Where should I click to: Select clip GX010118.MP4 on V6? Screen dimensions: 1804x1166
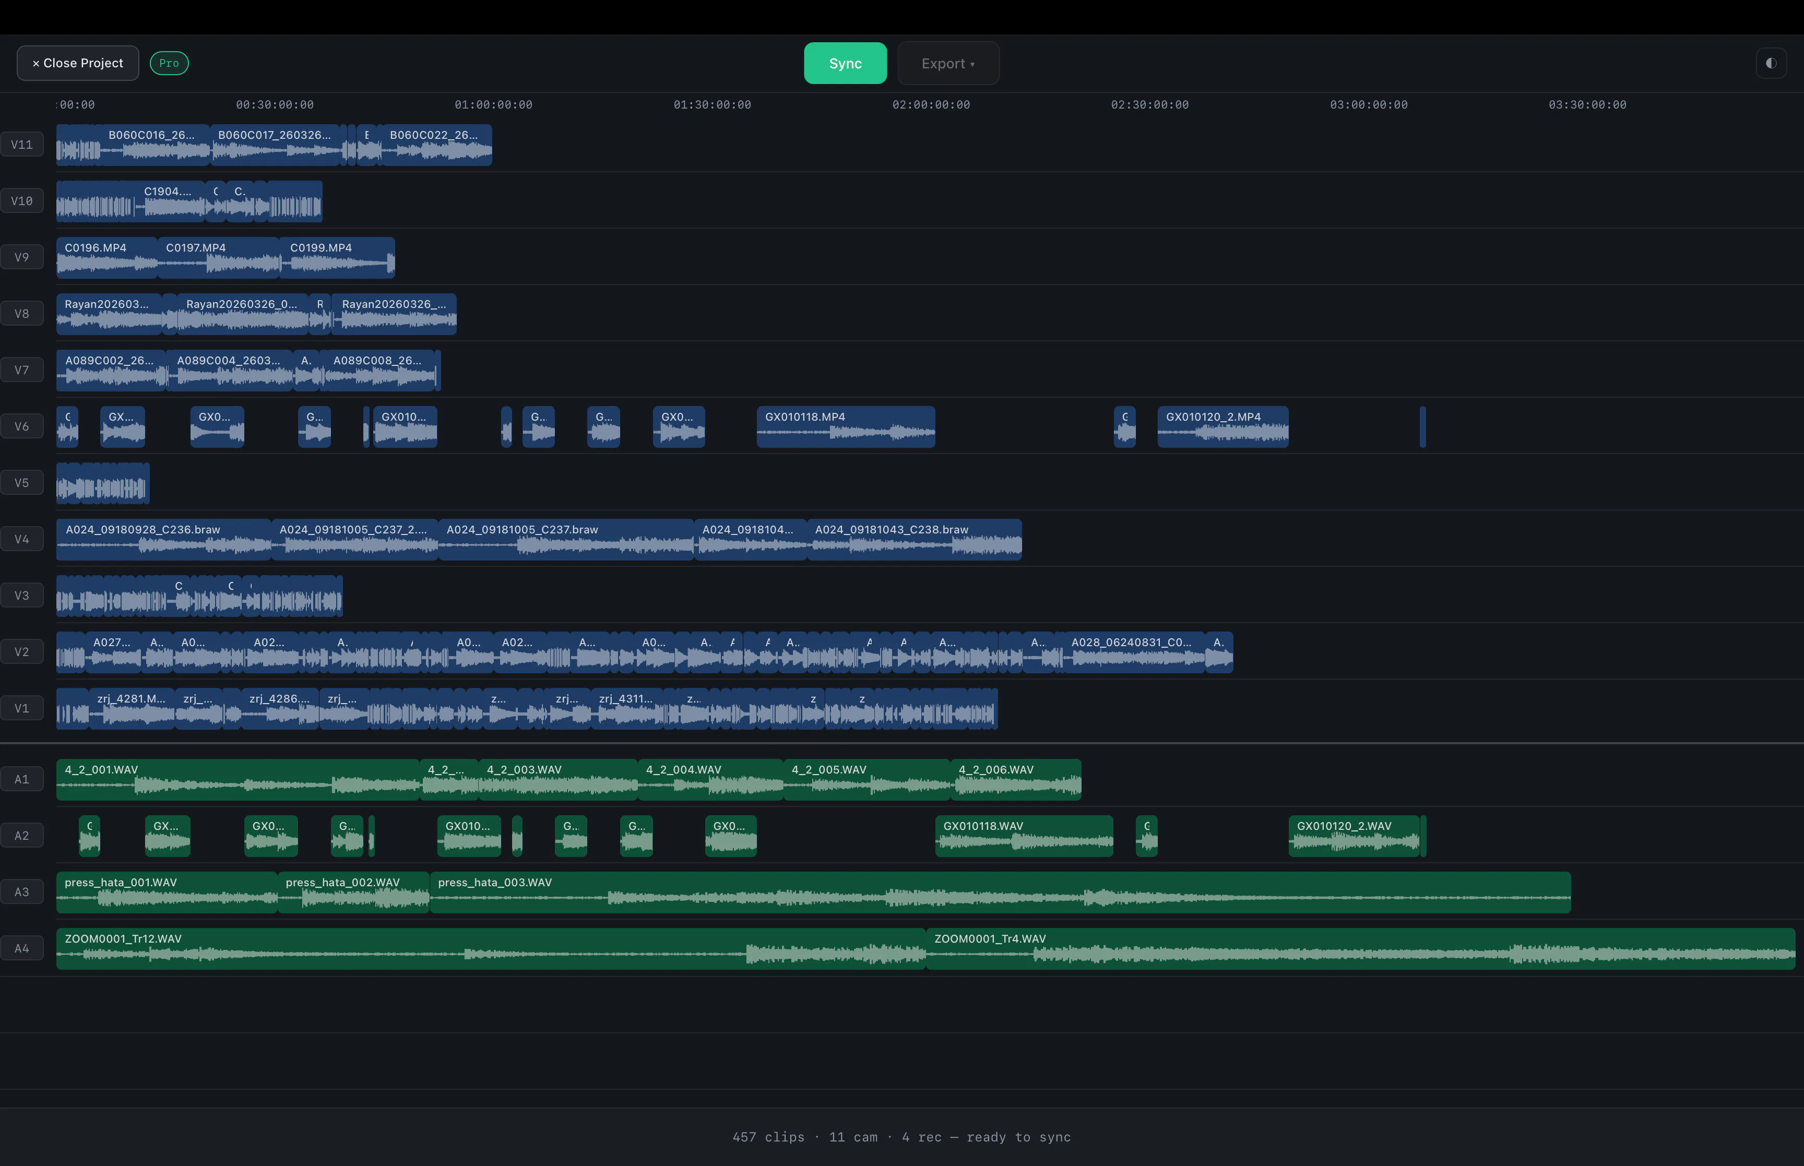(846, 426)
